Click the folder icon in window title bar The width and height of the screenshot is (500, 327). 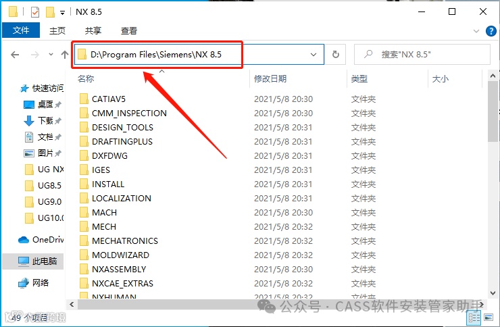pos(13,11)
